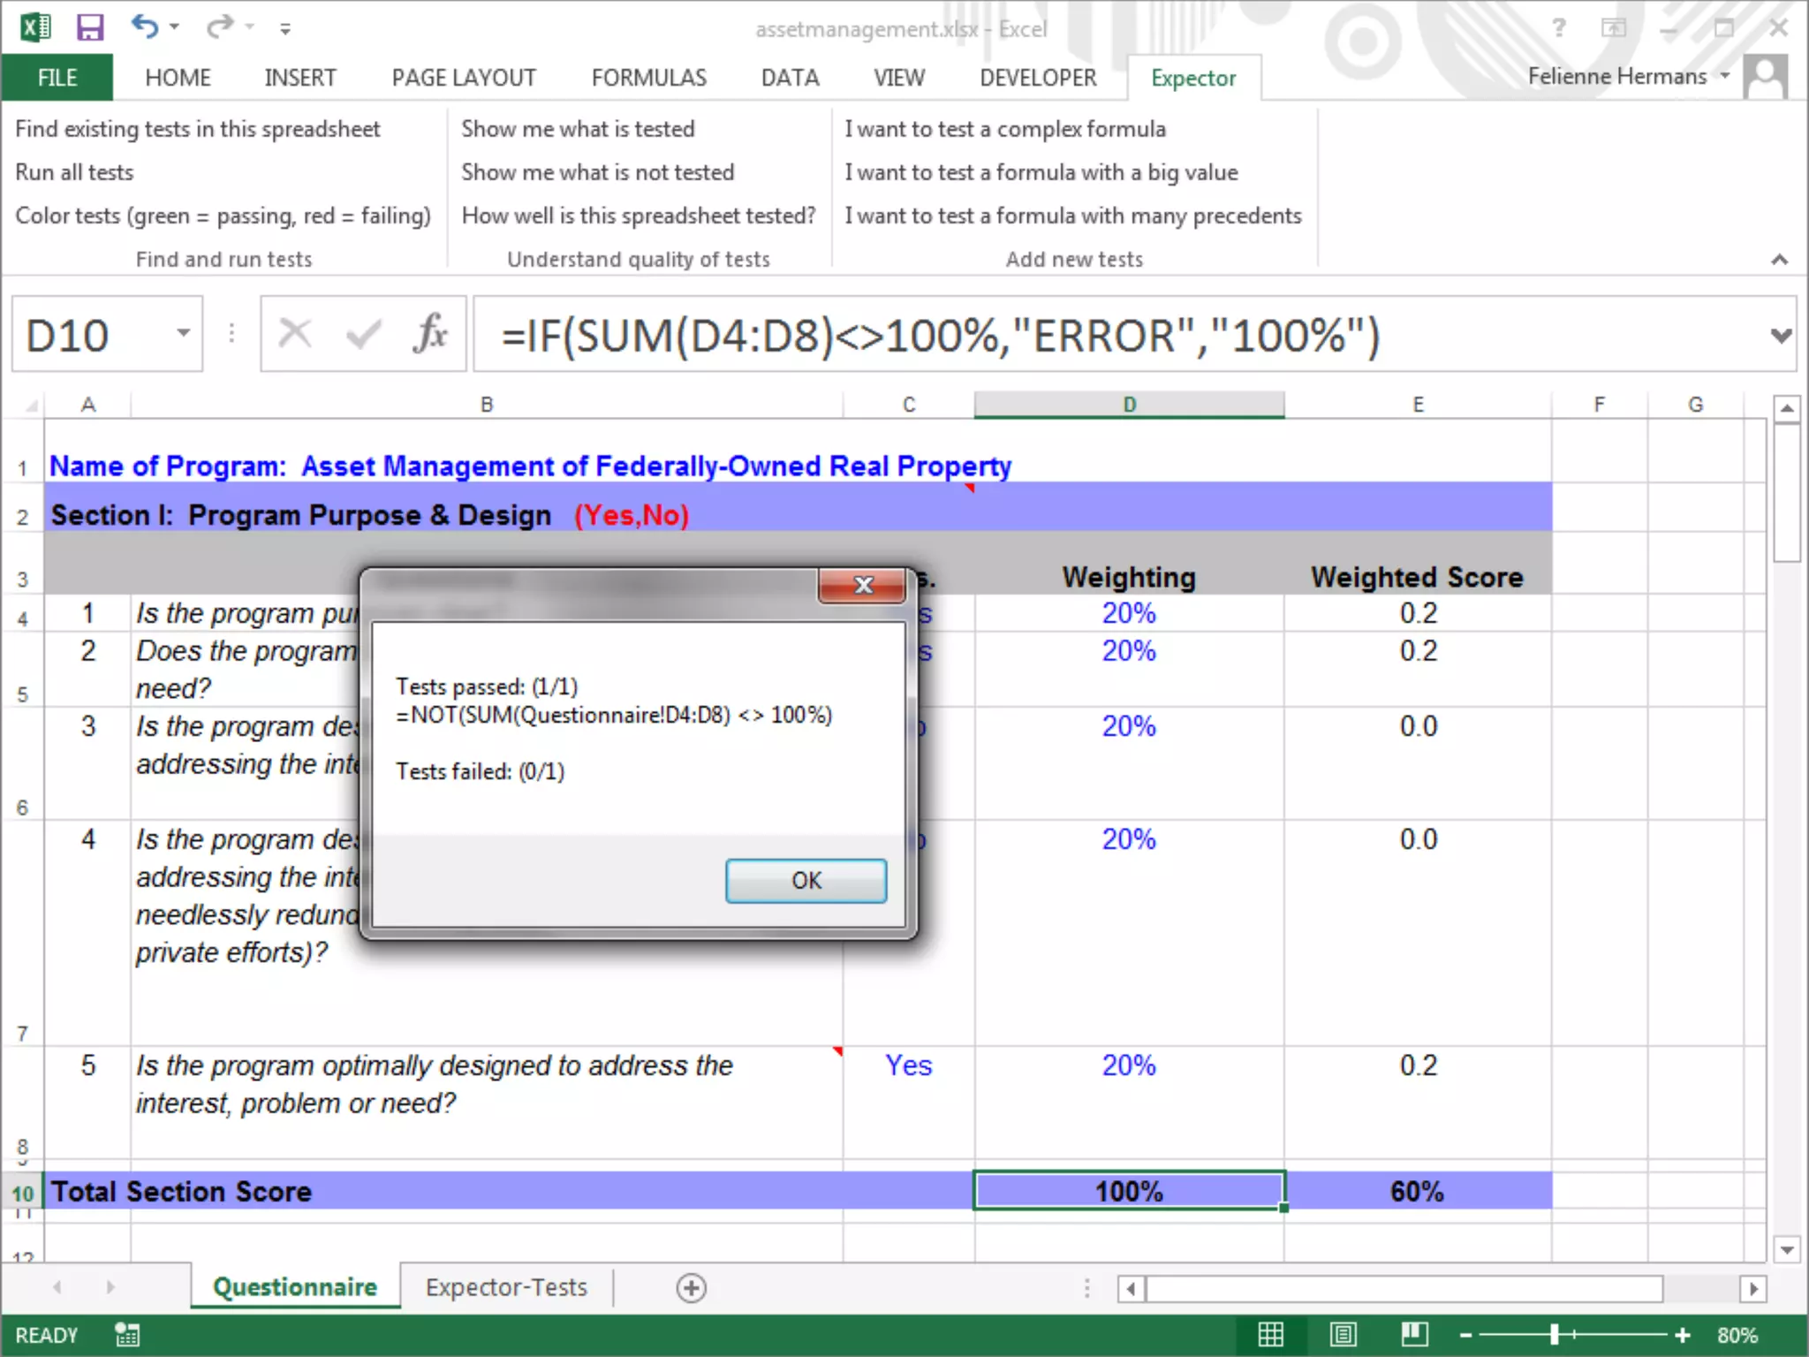The height and width of the screenshot is (1357, 1809).
Task: Open the Name Box dropdown arrow
Action: (183, 334)
